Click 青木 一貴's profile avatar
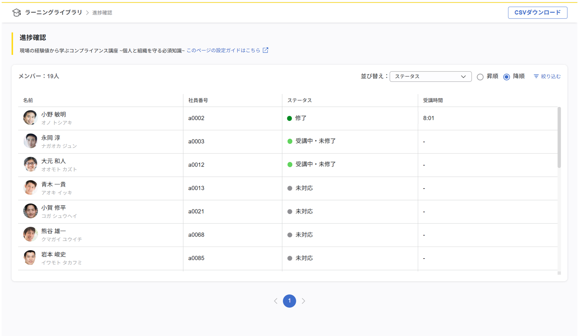The width and height of the screenshot is (578, 336). point(30,188)
